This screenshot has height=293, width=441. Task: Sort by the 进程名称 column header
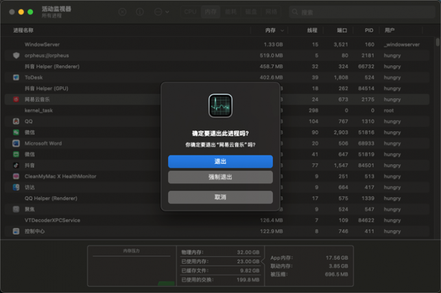point(23,30)
